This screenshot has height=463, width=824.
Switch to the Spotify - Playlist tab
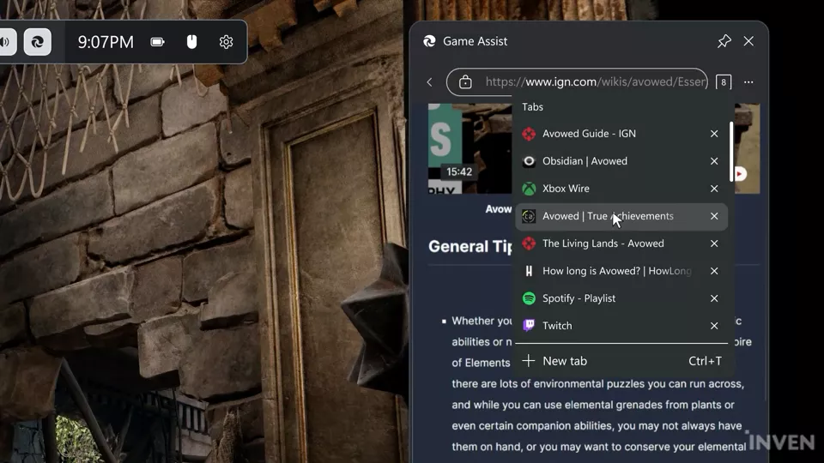[621, 298]
